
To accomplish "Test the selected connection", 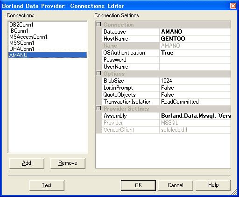I will pyautogui.click(x=47, y=185).
